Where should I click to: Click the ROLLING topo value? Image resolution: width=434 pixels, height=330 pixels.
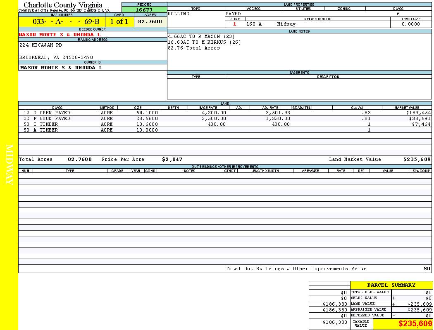click(179, 14)
